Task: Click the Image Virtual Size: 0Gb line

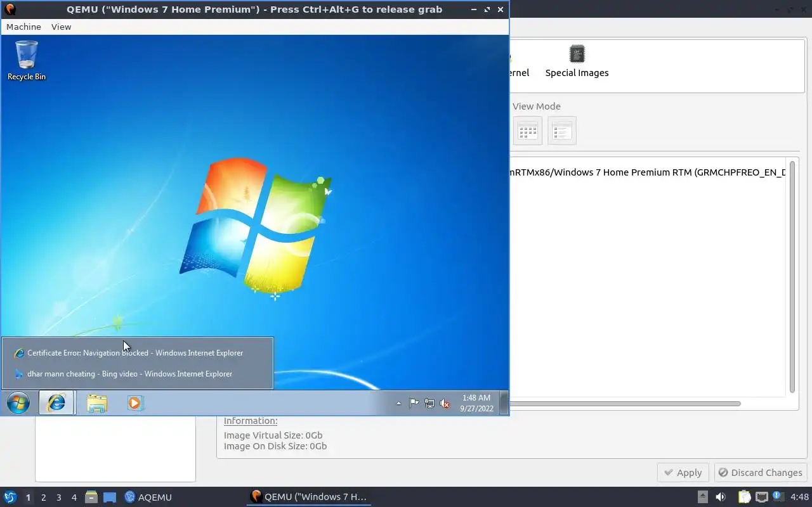Action: (273, 435)
